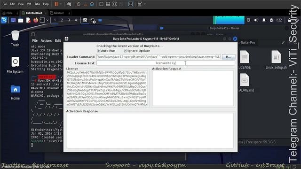Open the VMware Tabs menu

click(x=37, y=4)
